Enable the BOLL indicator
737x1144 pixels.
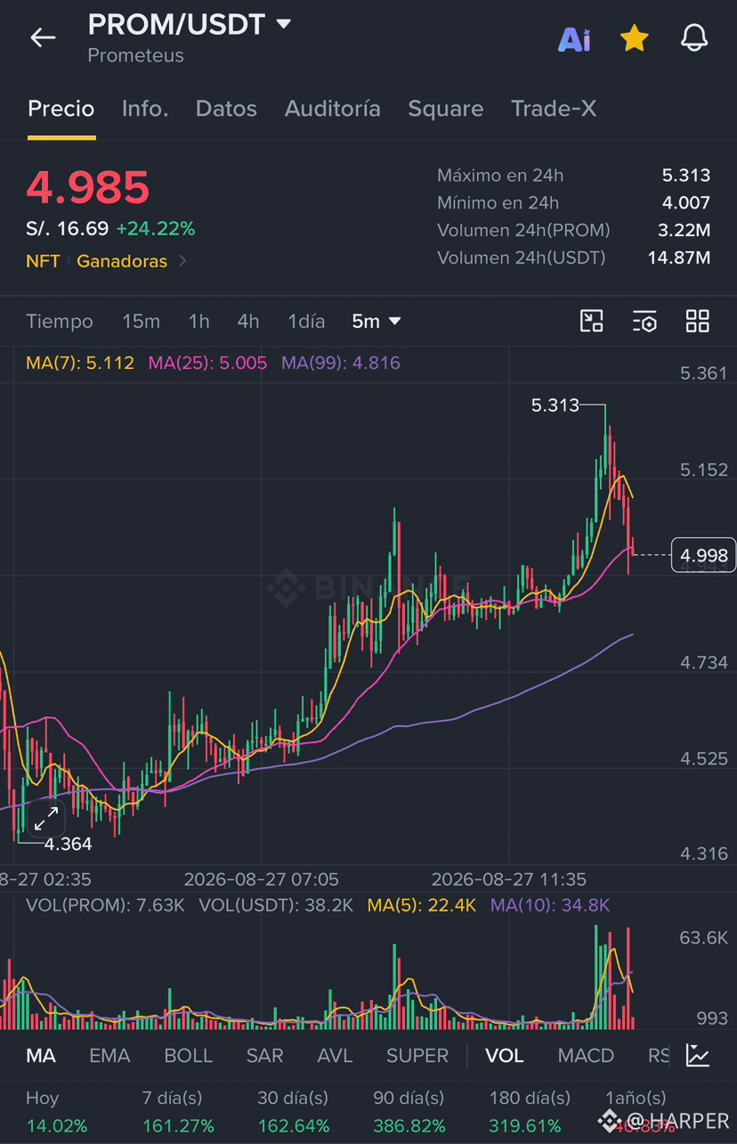pyautogui.click(x=189, y=1056)
